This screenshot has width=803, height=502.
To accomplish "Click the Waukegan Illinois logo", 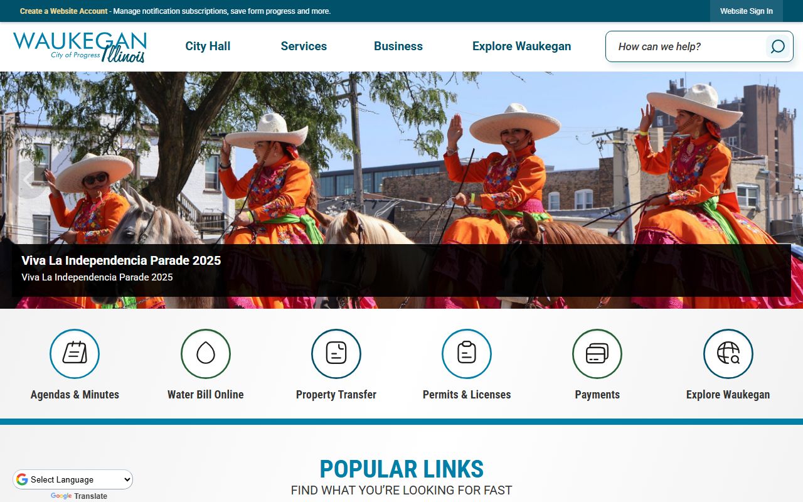I will pos(80,47).
